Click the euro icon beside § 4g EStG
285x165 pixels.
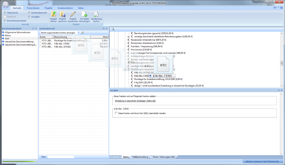132,82
